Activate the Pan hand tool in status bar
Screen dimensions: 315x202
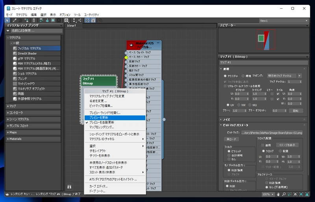coord(278,195)
